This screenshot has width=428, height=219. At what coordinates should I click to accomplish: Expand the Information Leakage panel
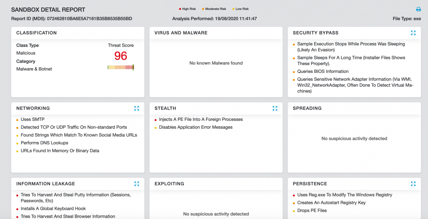137,184
